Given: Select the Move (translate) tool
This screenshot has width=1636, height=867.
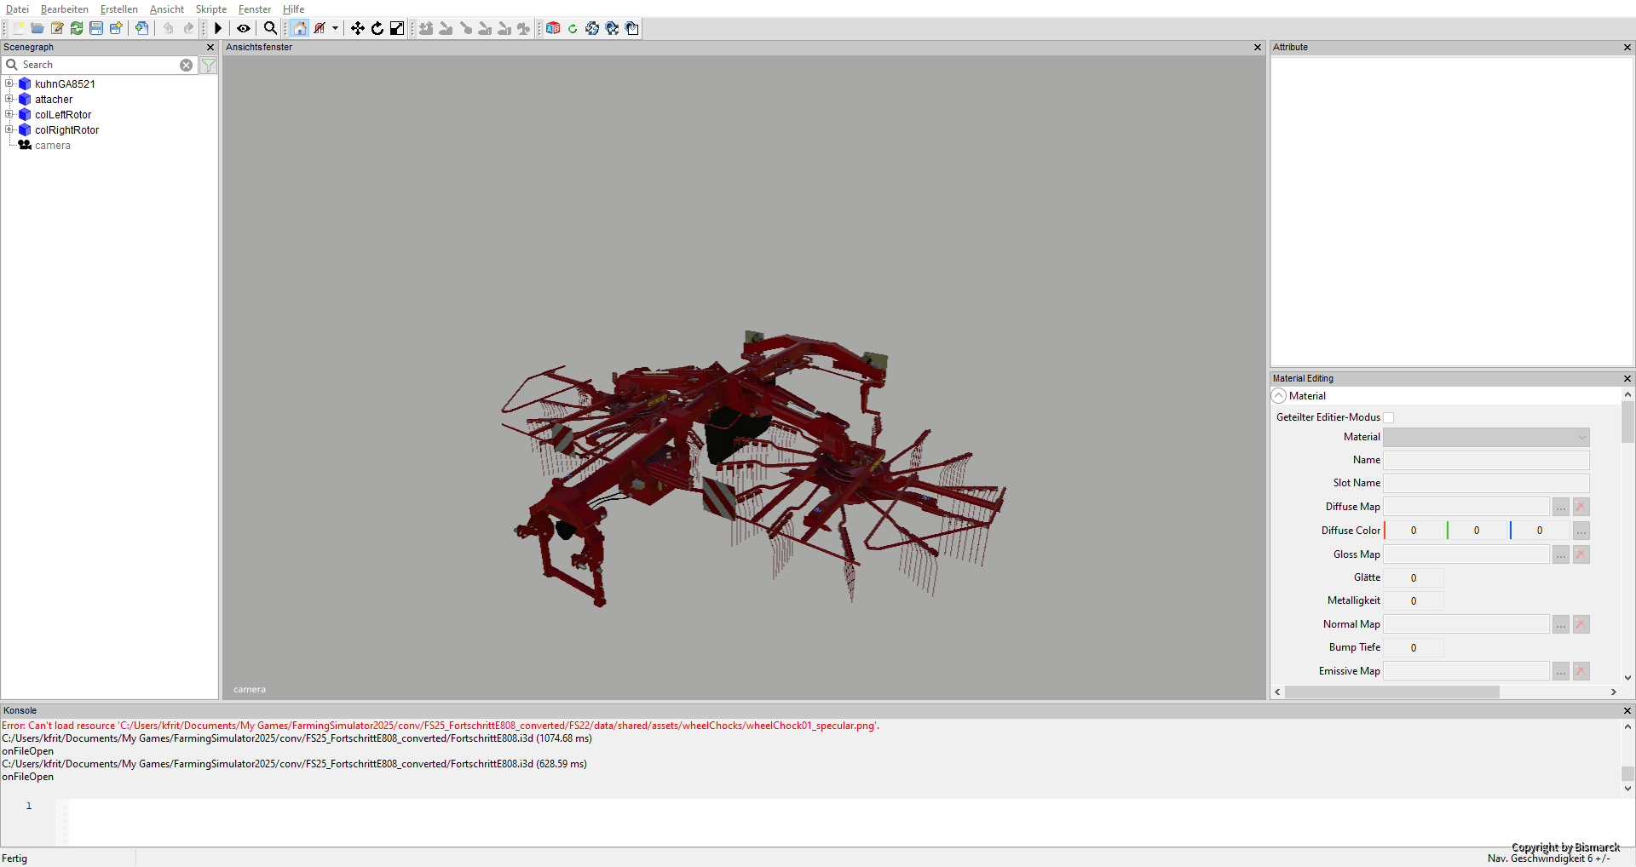Looking at the screenshot, I should [x=358, y=28].
